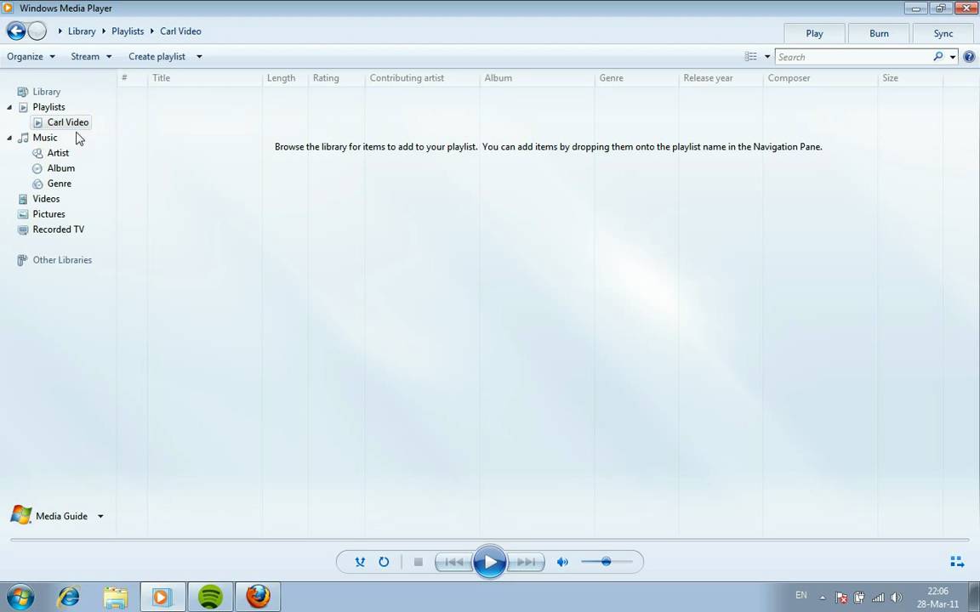Click Library in the breadcrumb path
This screenshot has width=980, height=612.
82,31
